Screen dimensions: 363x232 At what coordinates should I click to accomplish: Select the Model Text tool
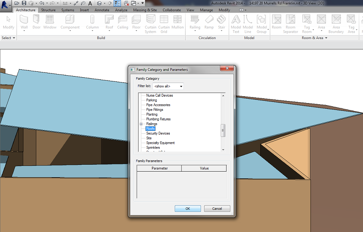(x=236, y=24)
